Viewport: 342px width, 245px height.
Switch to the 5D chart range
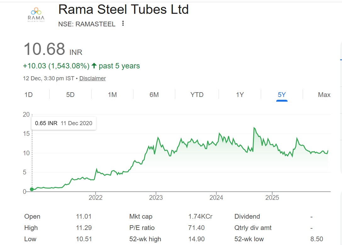tap(70, 94)
